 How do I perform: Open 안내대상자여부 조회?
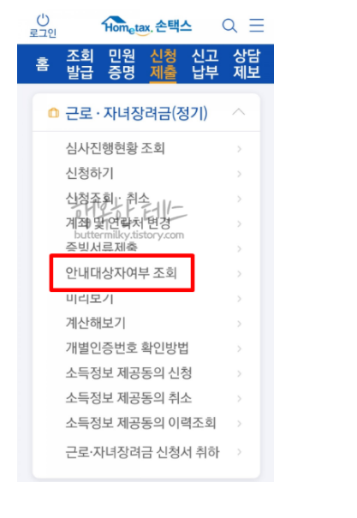[122, 273]
